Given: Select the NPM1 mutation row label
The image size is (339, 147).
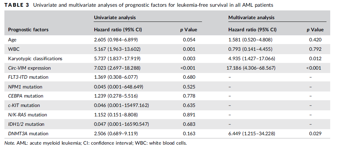Looking at the screenshot, I should tap(25, 86).
